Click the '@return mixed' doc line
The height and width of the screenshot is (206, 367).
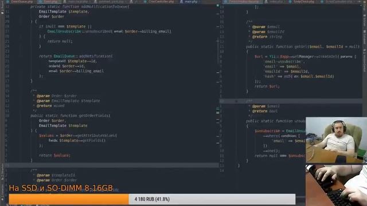pyautogui.click(x=50, y=106)
